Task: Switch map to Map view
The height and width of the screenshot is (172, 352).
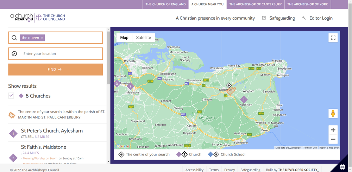Action: tap(124, 38)
